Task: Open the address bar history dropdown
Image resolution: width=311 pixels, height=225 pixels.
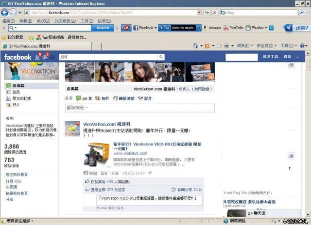Action: (199, 13)
